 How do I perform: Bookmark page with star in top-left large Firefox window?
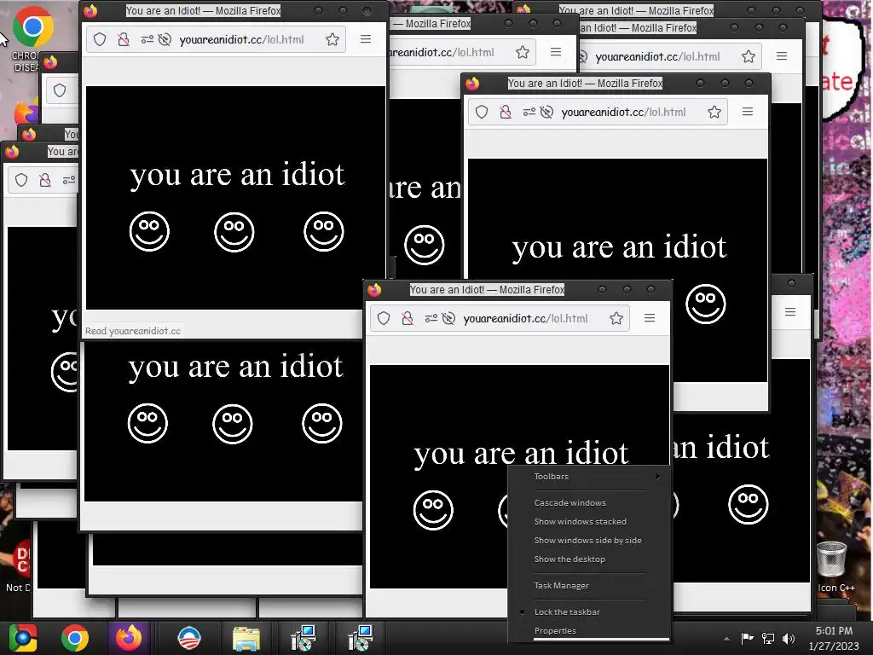click(x=332, y=39)
